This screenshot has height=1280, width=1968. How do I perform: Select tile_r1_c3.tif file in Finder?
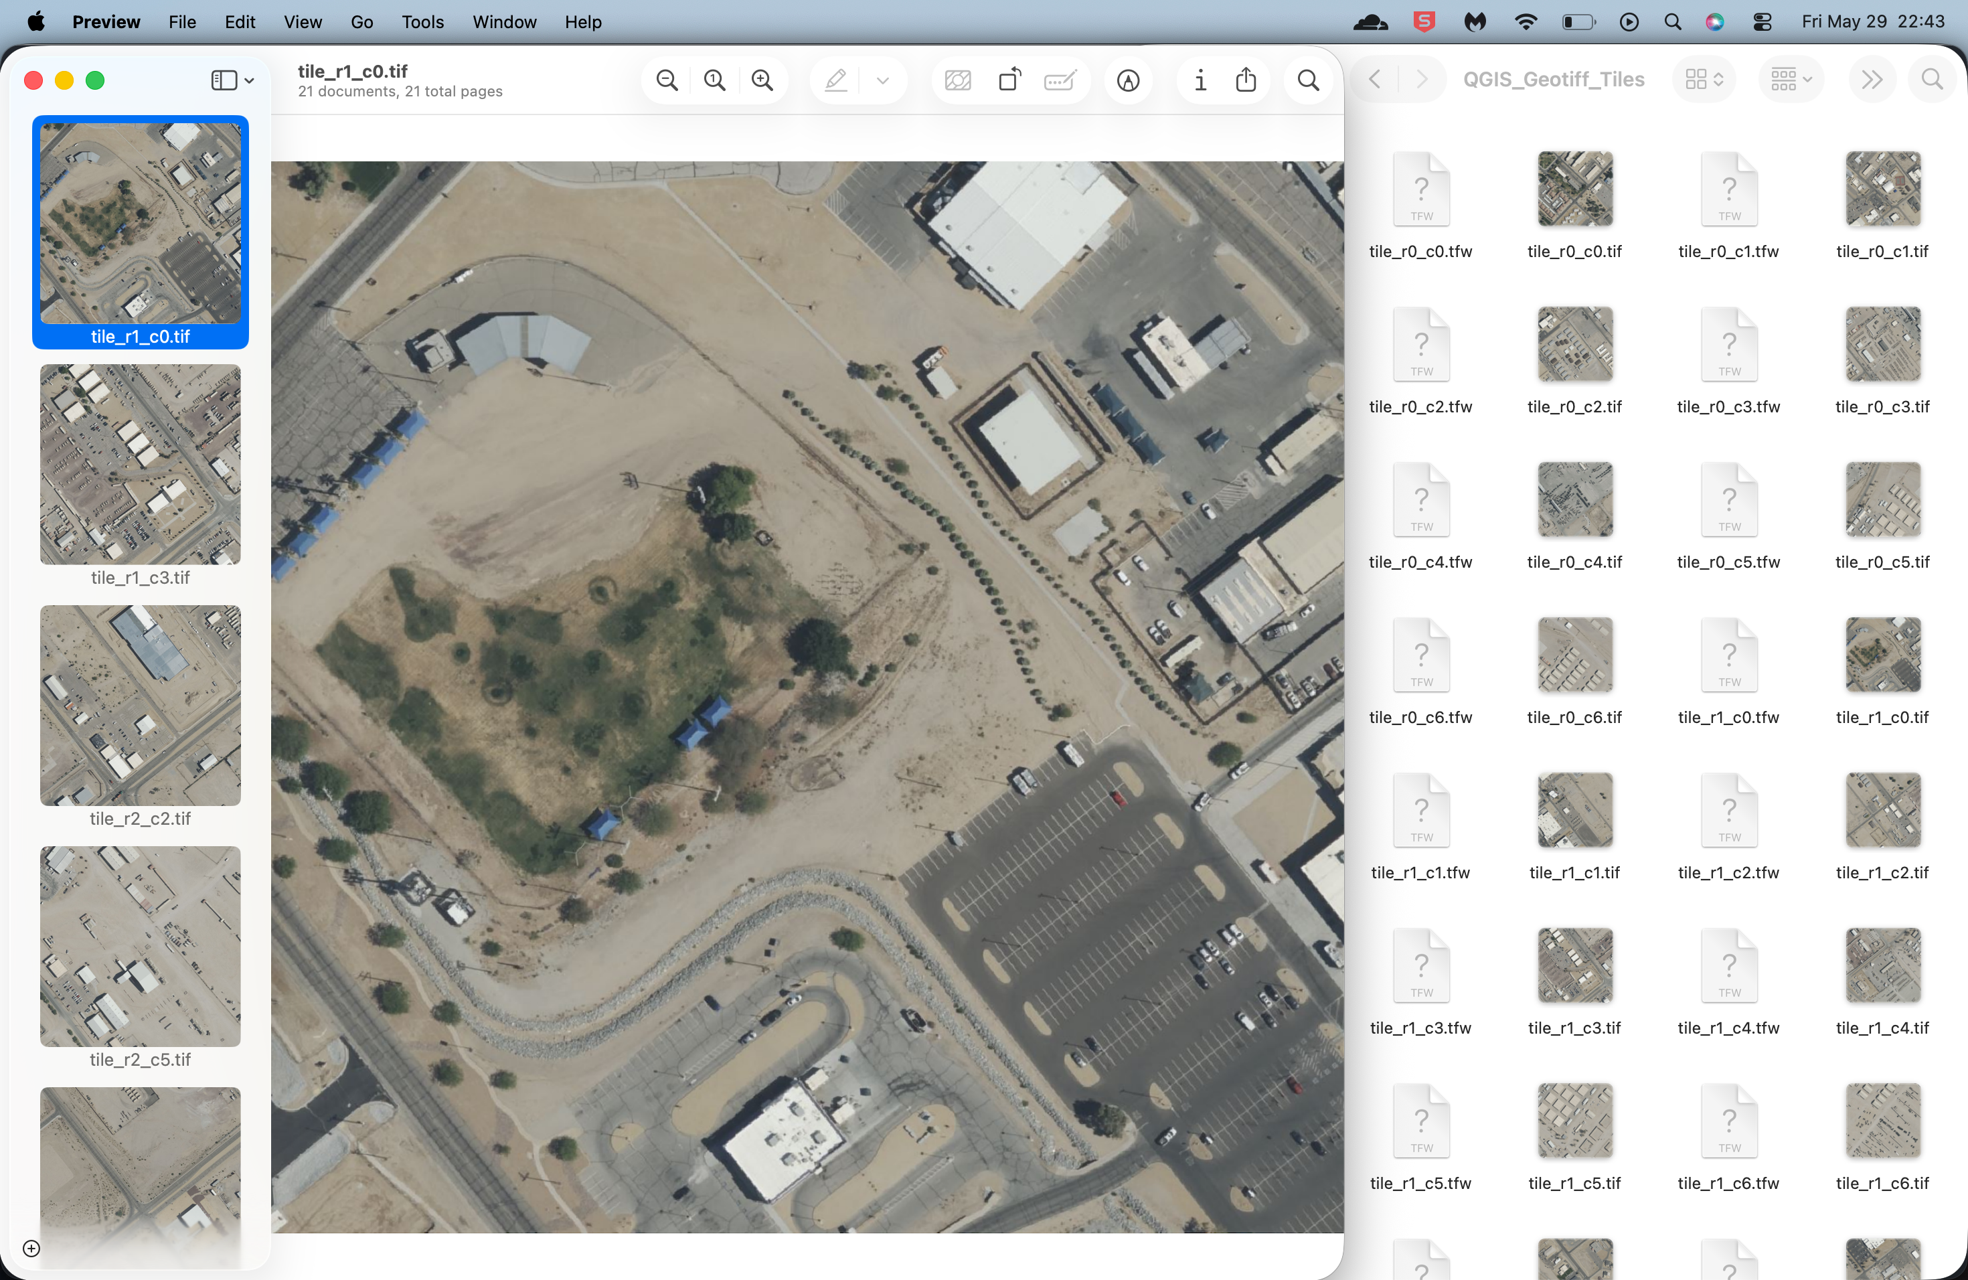(1574, 982)
